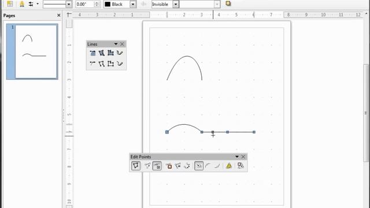Click Delete Points in Edit Points toolbar

[169, 166]
